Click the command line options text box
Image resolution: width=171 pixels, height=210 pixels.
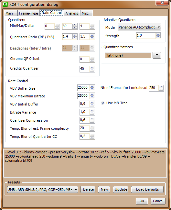(x=85, y=163)
